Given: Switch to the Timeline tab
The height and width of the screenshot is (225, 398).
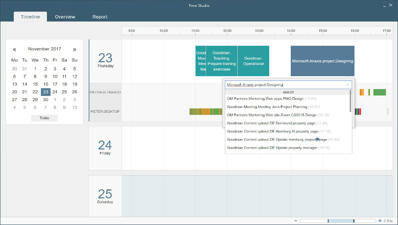Looking at the screenshot, I should 30,17.
